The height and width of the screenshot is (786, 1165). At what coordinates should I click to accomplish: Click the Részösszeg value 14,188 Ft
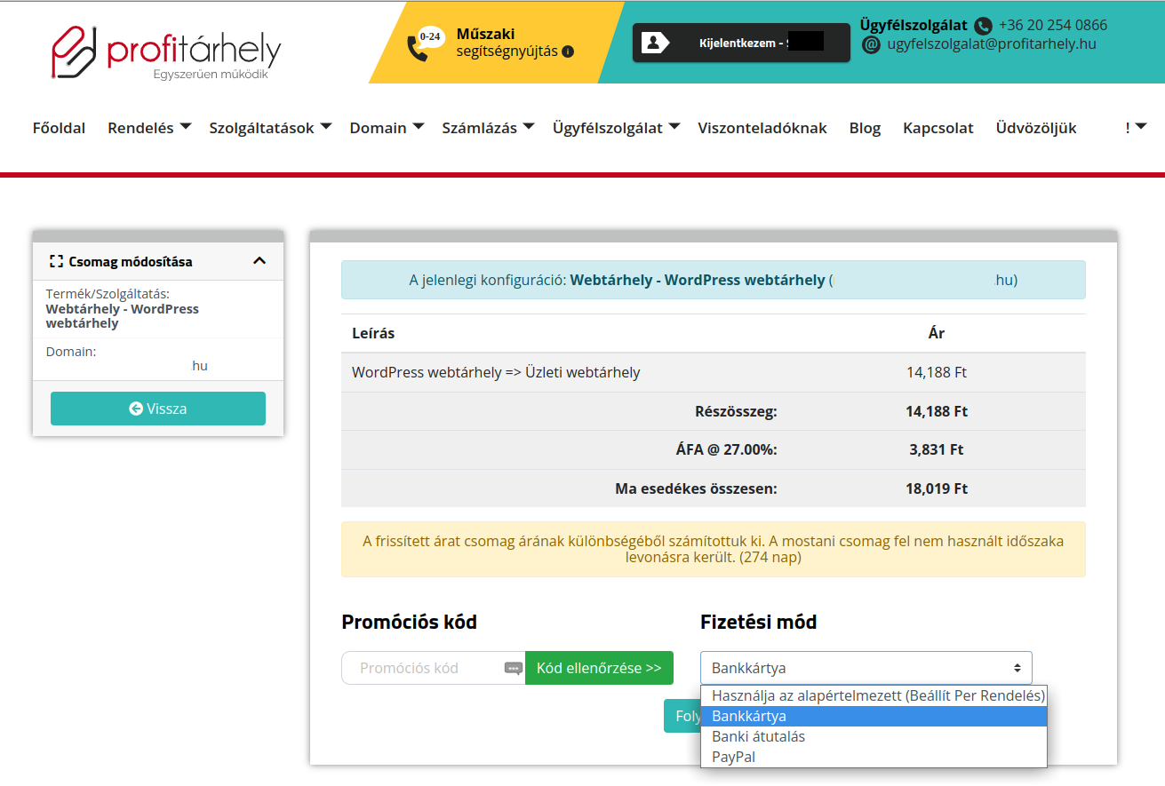937,411
